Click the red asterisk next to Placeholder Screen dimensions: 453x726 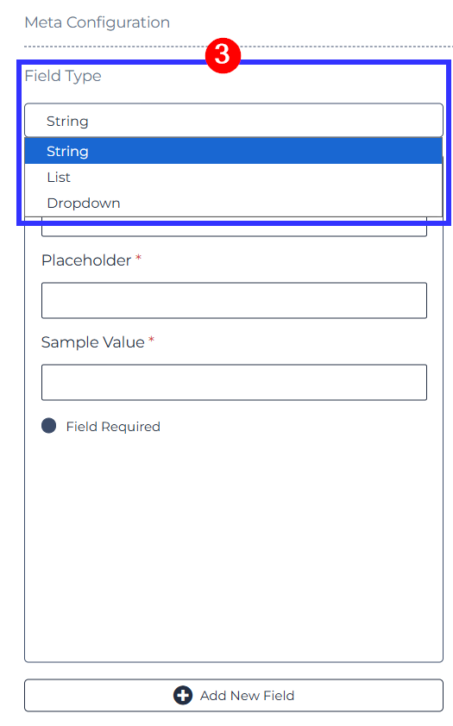pos(138,258)
